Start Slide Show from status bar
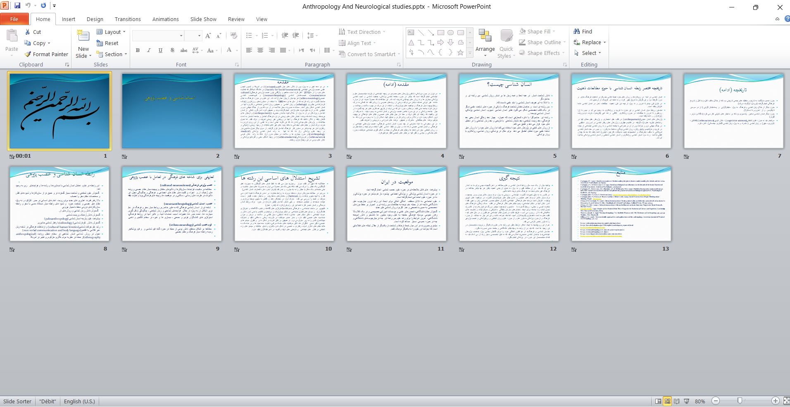The image size is (790, 407). (x=686, y=401)
